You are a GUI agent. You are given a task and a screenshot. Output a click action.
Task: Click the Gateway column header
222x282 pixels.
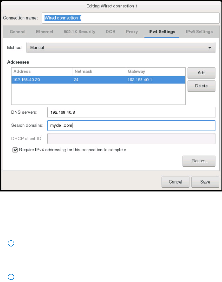point(155,71)
